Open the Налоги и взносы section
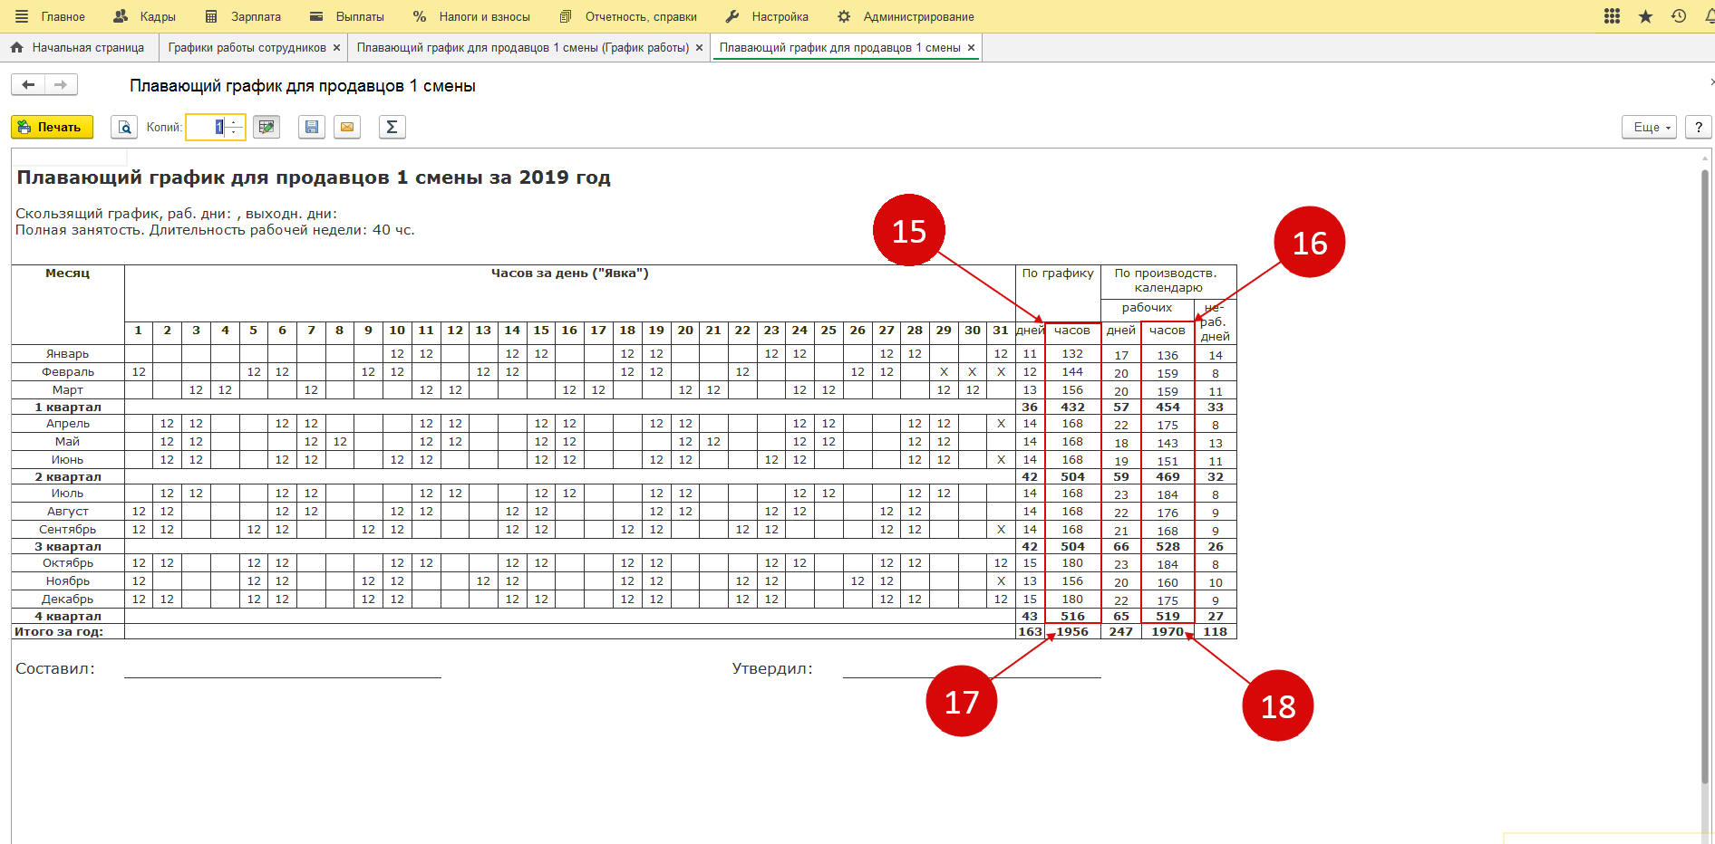The image size is (1715, 844). pyautogui.click(x=471, y=16)
